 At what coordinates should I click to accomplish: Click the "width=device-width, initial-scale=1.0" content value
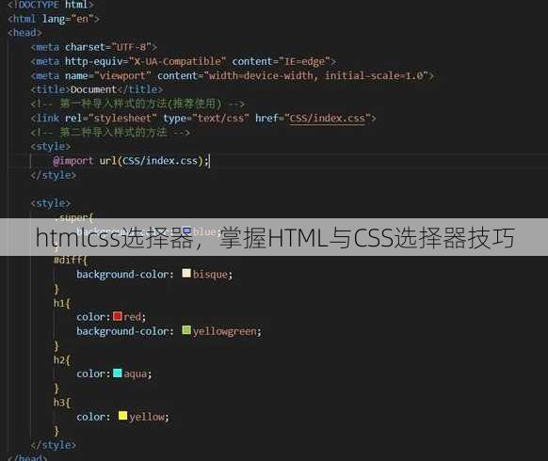click(x=316, y=75)
